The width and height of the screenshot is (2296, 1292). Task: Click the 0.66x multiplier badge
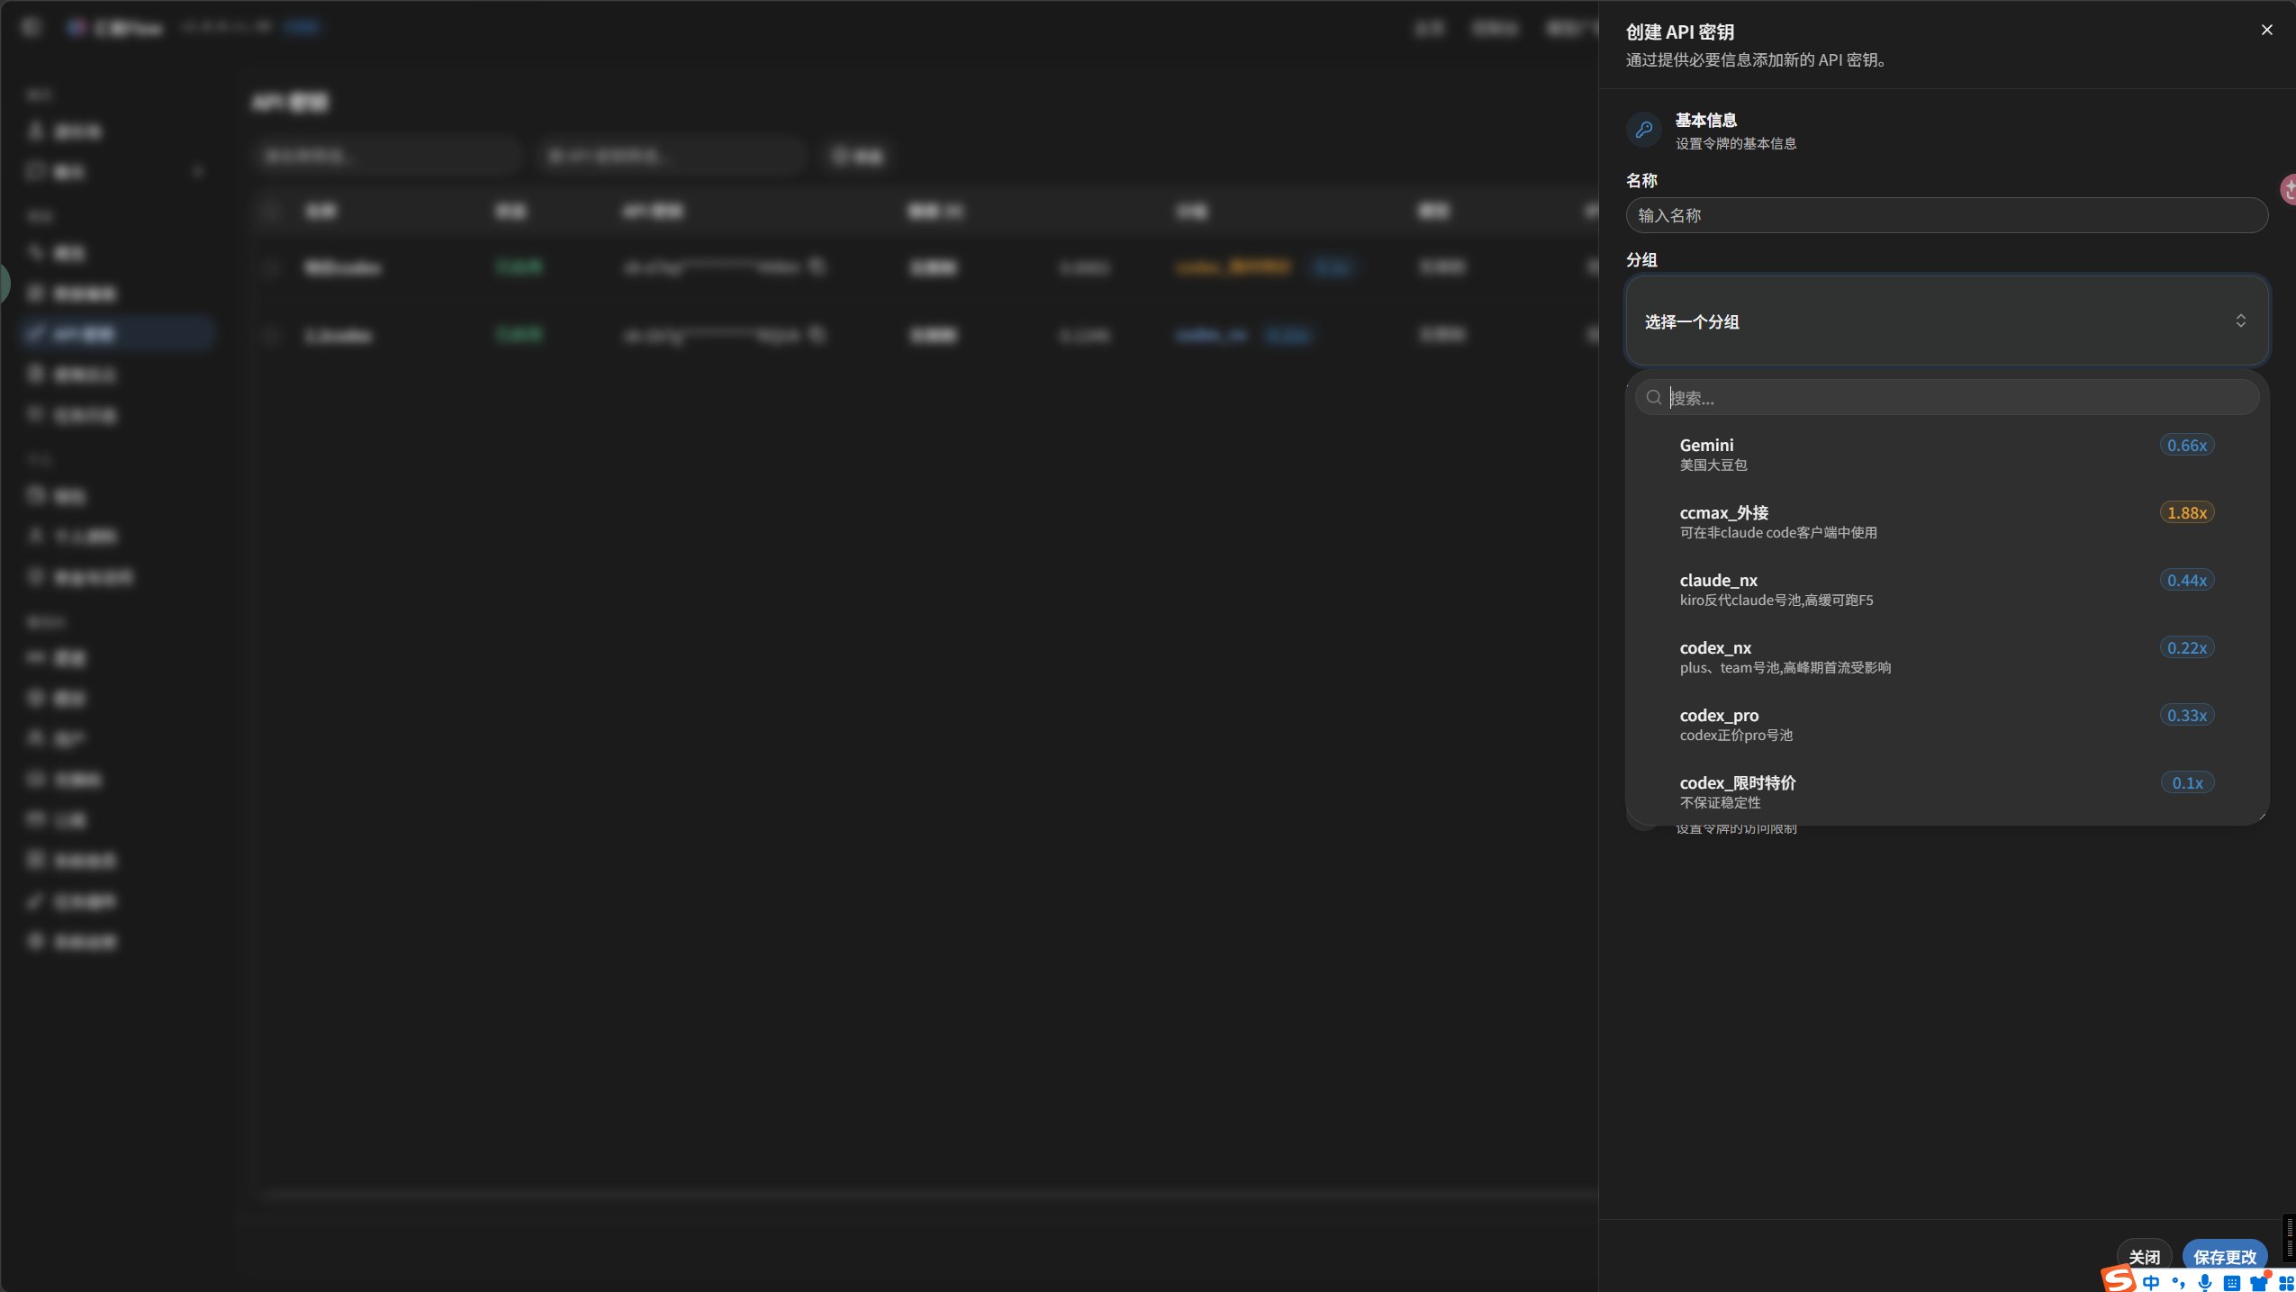click(2186, 445)
